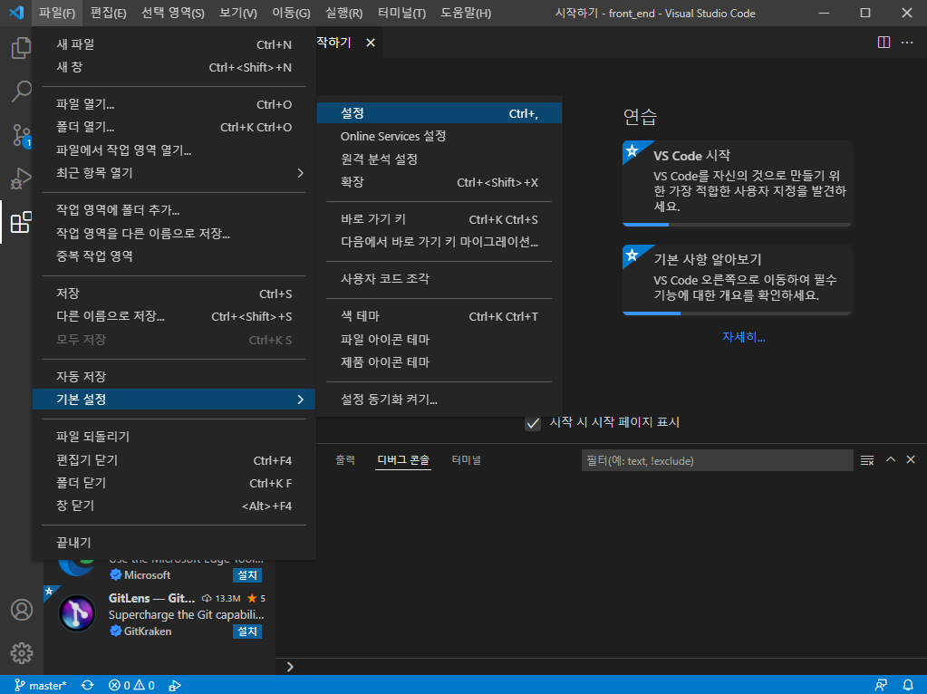Open the feedback icon in status bar

[881, 685]
